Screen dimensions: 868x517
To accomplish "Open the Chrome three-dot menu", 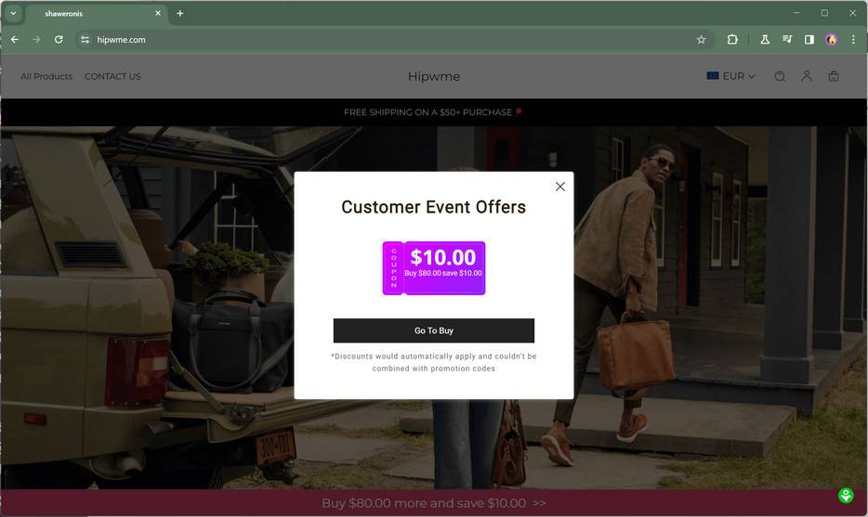I will point(853,40).
